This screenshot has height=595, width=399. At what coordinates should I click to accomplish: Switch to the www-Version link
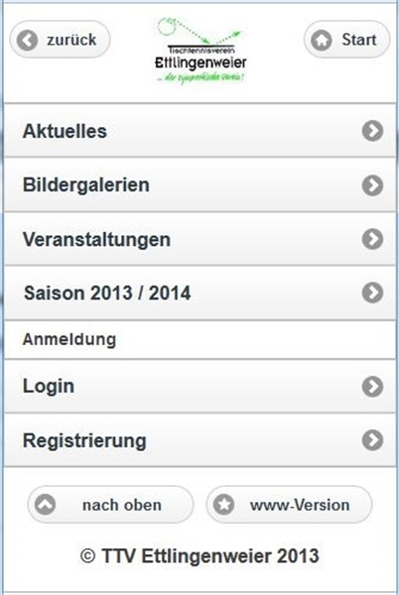tap(289, 505)
